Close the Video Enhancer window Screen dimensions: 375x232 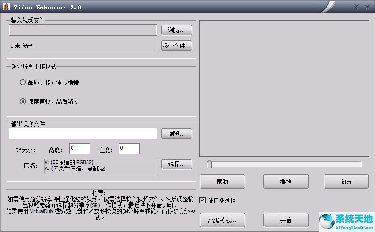367,7
